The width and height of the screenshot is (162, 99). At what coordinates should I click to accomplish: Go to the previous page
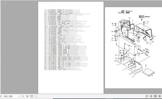pos(1,96)
